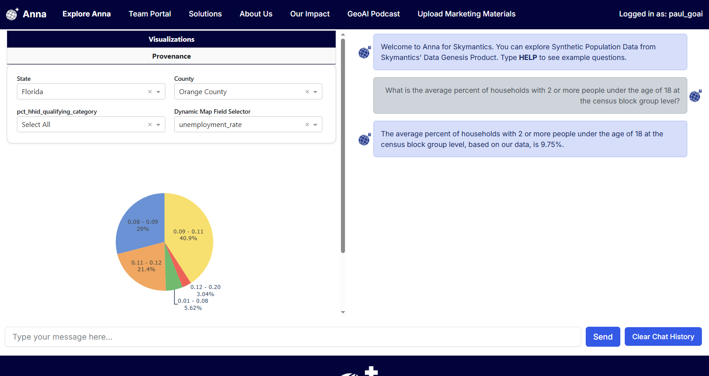The height and width of the screenshot is (376, 709).
Task: Switch to the Visualizations tab
Action: pyautogui.click(x=171, y=40)
